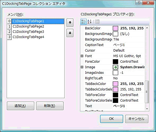Edit the CaptionText value ページ1

(119, 45)
